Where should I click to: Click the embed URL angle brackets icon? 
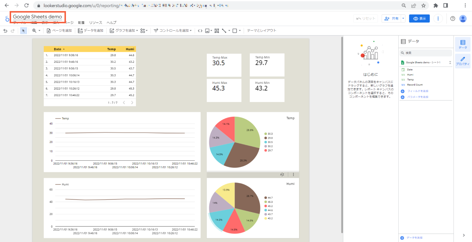(200, 31)
